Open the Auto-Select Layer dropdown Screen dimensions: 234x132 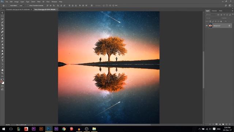coord(22,5)
